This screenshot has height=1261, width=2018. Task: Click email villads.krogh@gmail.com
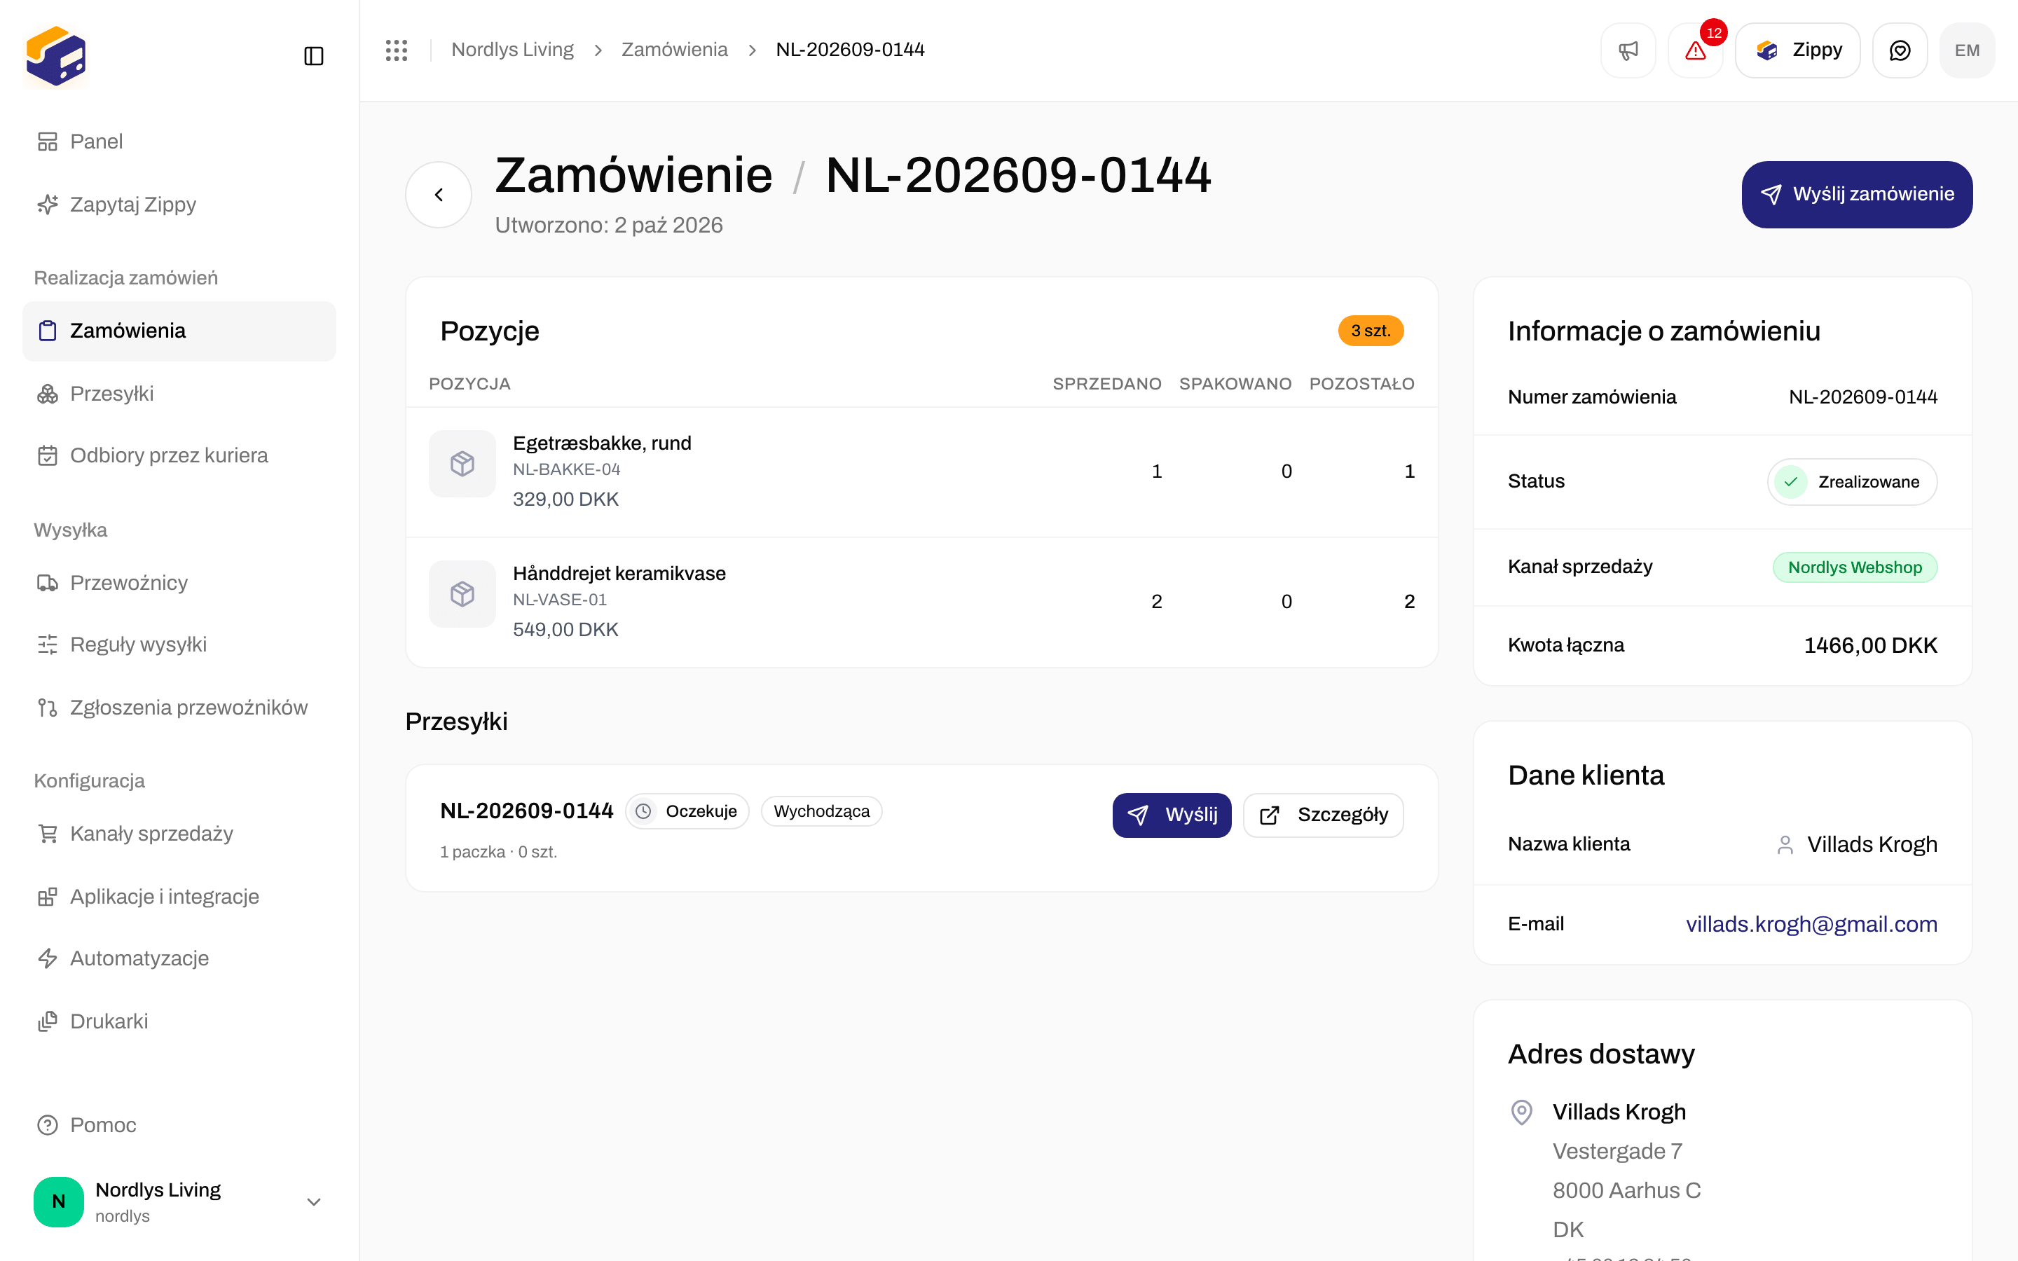(x=1811, y=924)
